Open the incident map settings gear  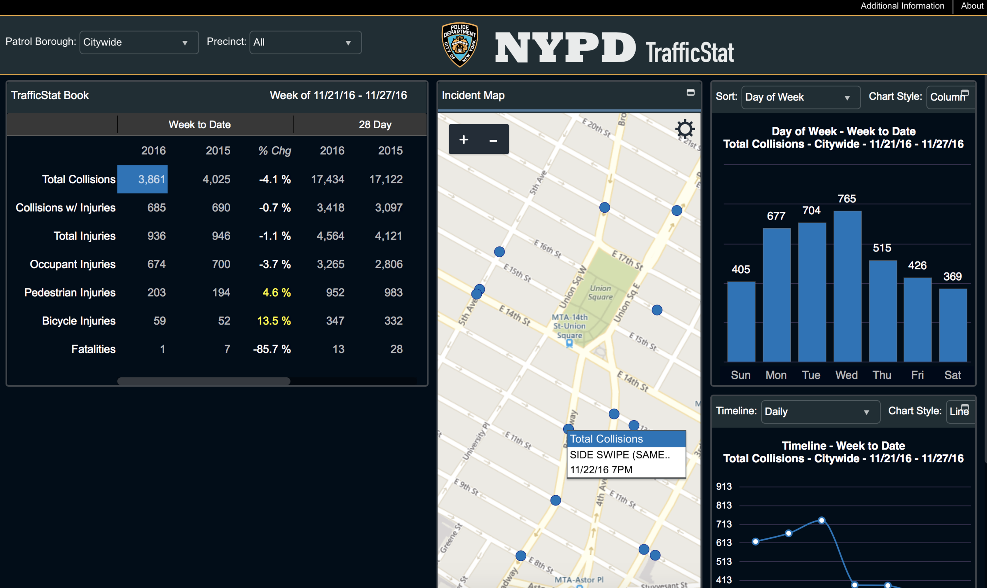coord(686,129)
